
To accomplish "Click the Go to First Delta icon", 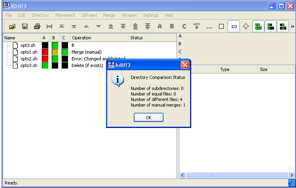I will pyautogui.click(x=62, y=27).
